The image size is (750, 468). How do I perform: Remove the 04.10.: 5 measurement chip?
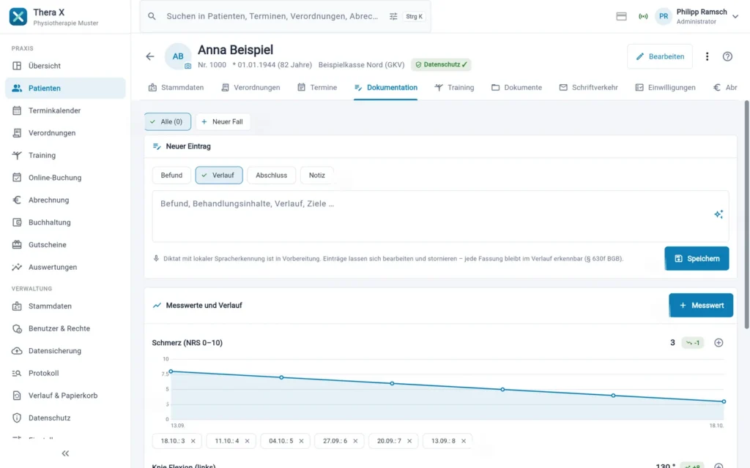tap(301, 441)
